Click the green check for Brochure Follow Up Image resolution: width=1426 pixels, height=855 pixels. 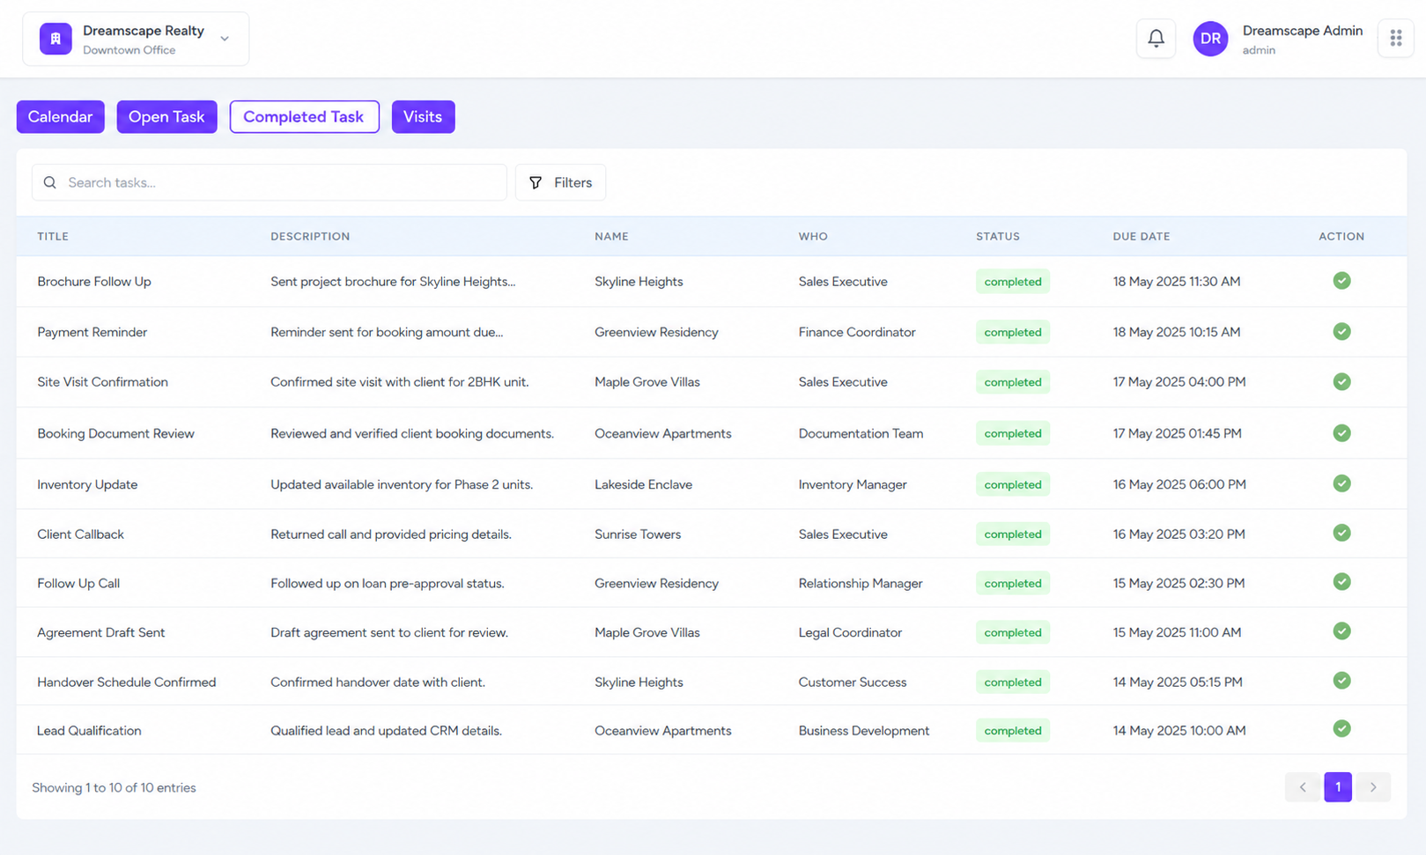[x=1341, y=281]
